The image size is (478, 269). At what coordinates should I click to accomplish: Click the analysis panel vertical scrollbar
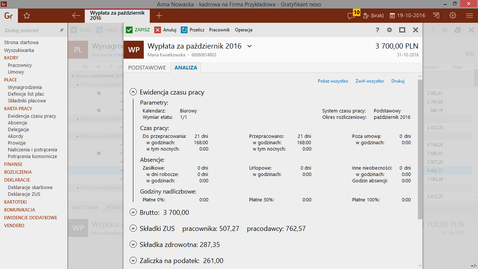click(x=420, y=149)
